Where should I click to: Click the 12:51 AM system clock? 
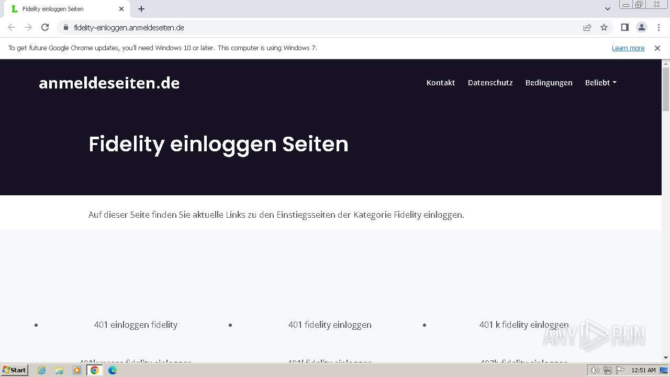[643, 370]
